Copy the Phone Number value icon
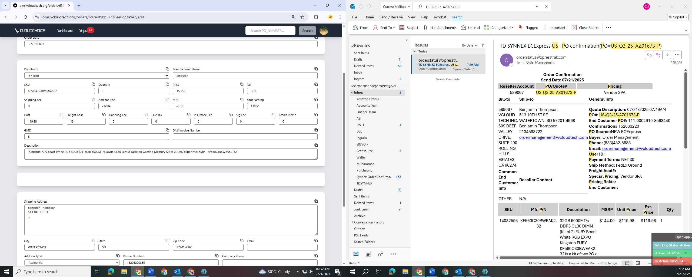This screenshot has height=277, width=692. [x=217, y=256]
